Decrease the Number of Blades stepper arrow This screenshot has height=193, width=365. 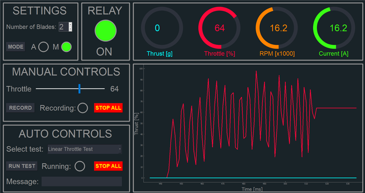tap(71, 29)
